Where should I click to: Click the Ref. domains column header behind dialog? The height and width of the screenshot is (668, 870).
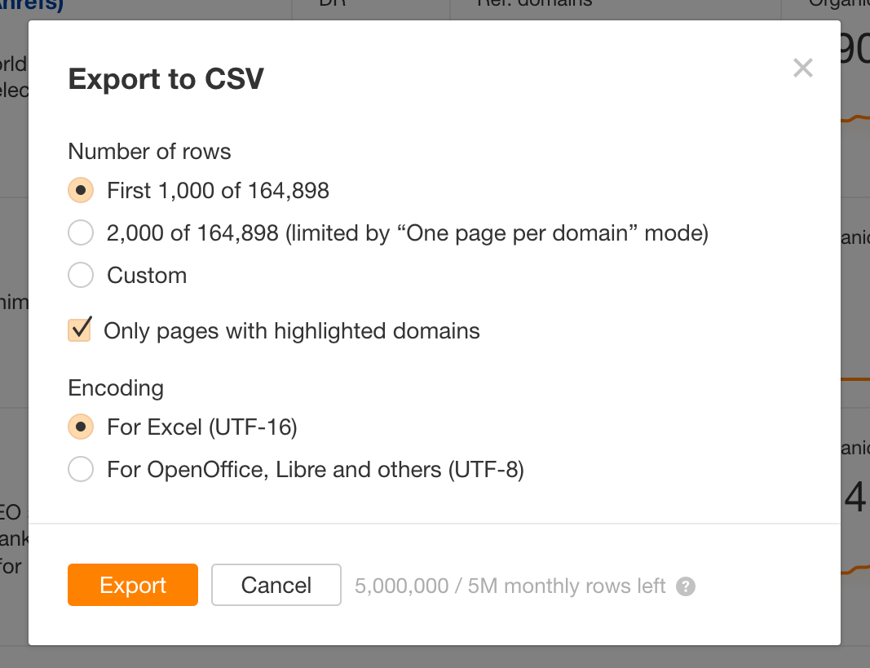(x=534, y=4)
